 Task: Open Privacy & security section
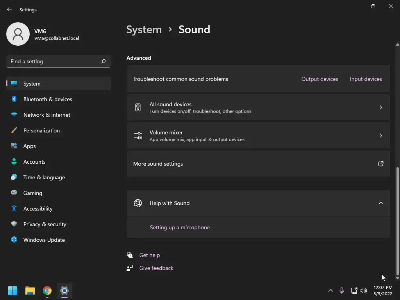[x=45, y=224]
